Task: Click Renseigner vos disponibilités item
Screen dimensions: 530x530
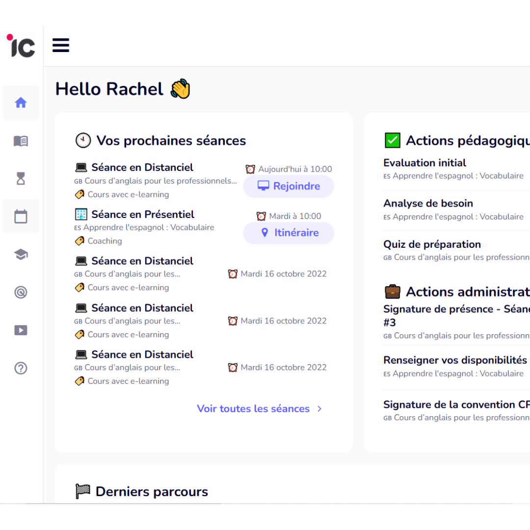Action: tap(455, 360)
